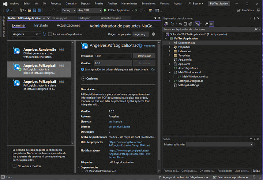The height and width of the screenshot is (180, 263).
Task: Click Sync with Active Document icon
Action: 180,24
